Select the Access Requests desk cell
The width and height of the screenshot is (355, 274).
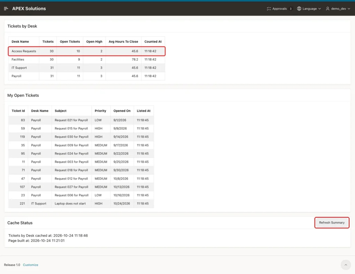[24, 51]
